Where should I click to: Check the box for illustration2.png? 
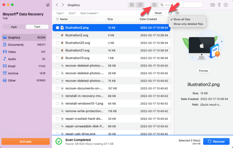click(57, 28)
